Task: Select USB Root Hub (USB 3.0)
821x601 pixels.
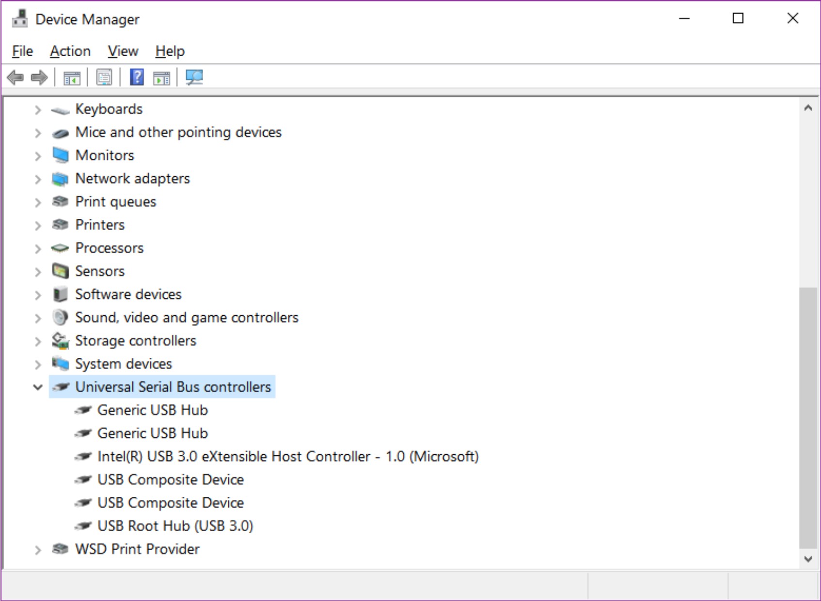Action: (x=175, y=526)
